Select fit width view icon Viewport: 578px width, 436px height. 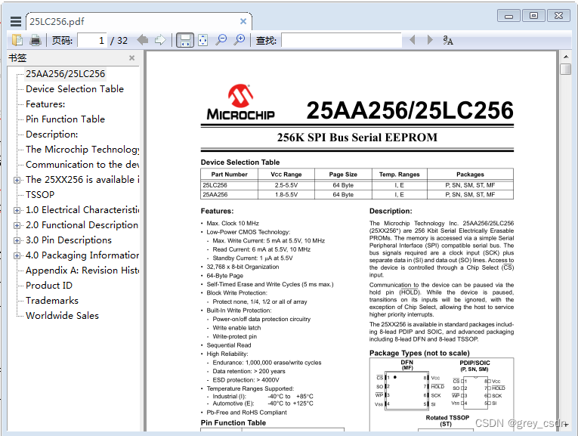(185, 40)
